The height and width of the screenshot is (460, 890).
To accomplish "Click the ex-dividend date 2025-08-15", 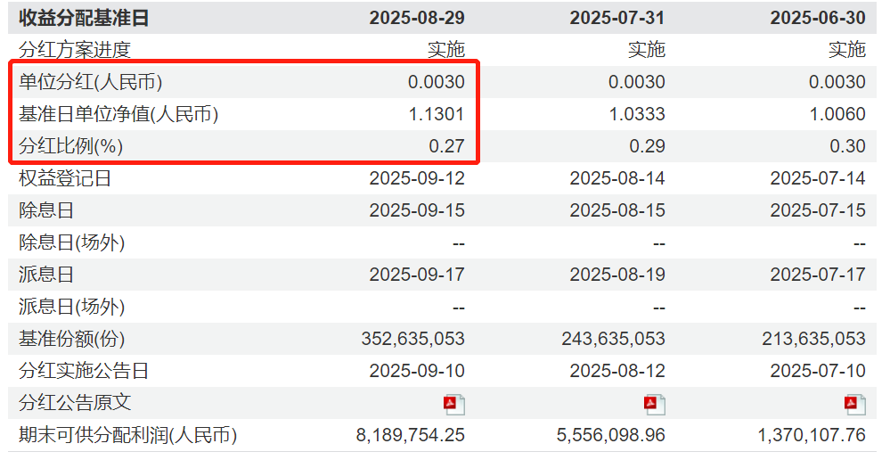I will pos(617,210).
